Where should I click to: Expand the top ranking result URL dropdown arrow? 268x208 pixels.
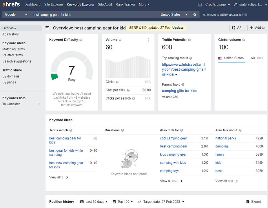(x=176, y=75)
